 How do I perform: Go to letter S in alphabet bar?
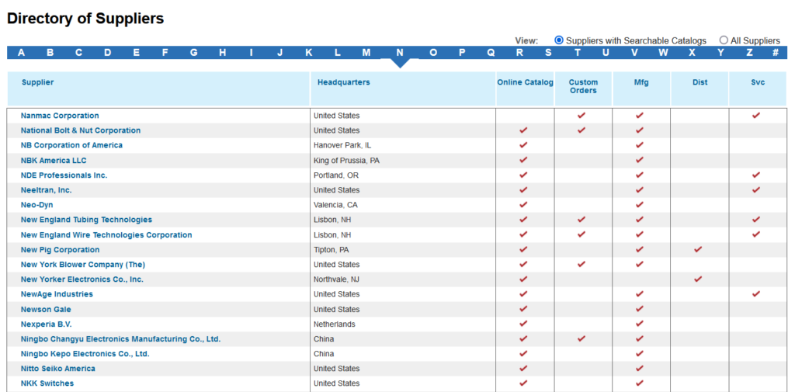click(x=548, y=52)
